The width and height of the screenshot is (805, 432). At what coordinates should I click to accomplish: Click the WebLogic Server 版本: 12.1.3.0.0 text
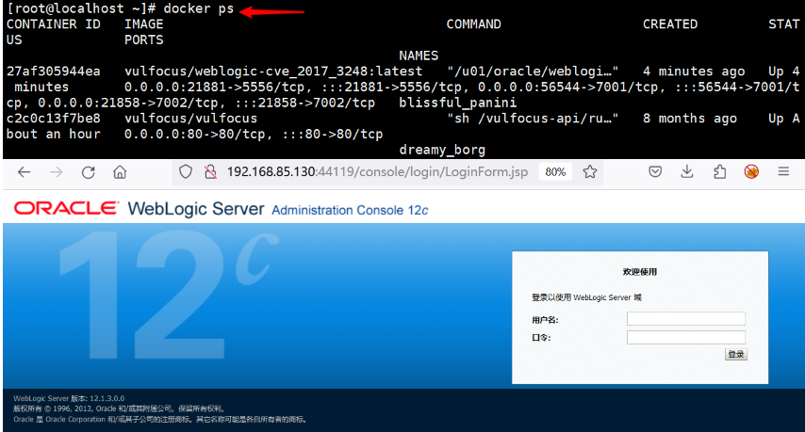point(69,398)
